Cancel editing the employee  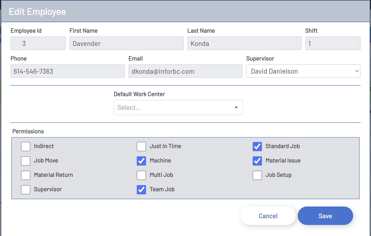pyautogui.click(x=268, y=216)
